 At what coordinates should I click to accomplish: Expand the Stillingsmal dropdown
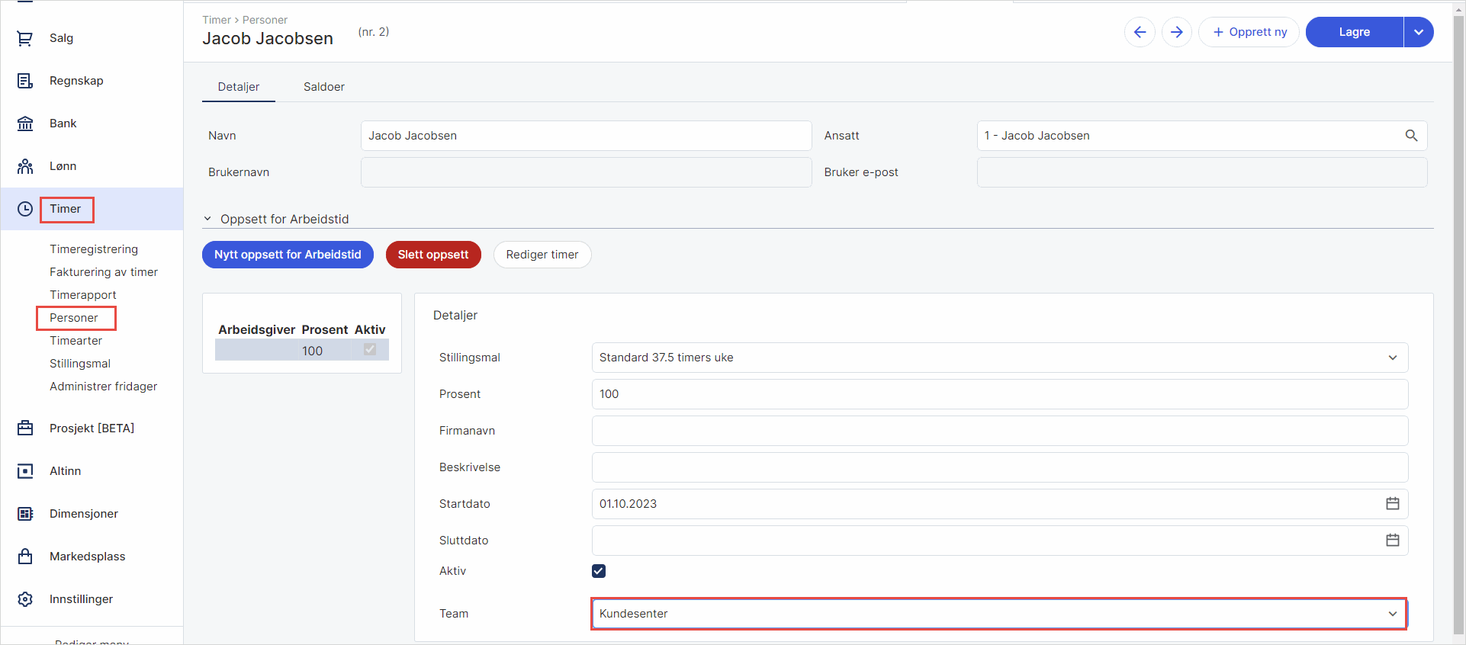coord(1392,358)
